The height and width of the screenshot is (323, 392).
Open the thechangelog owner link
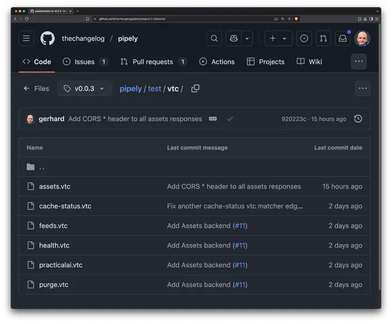pos(83,39)
